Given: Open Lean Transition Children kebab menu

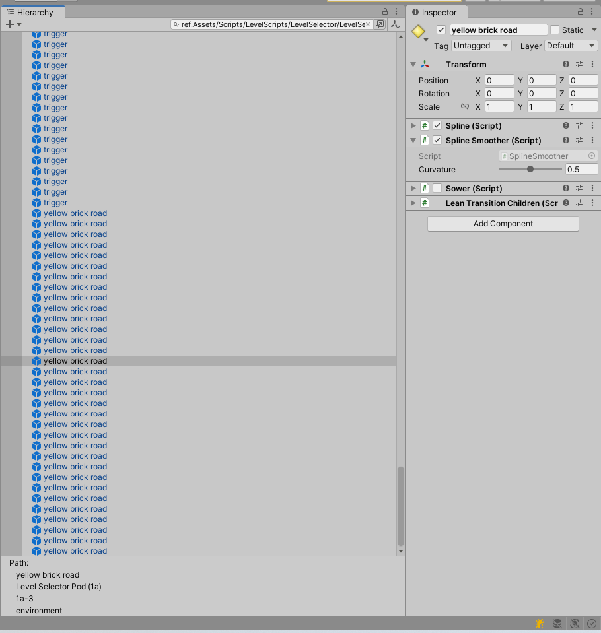Looking at the screenshot, I should [592, 203].
